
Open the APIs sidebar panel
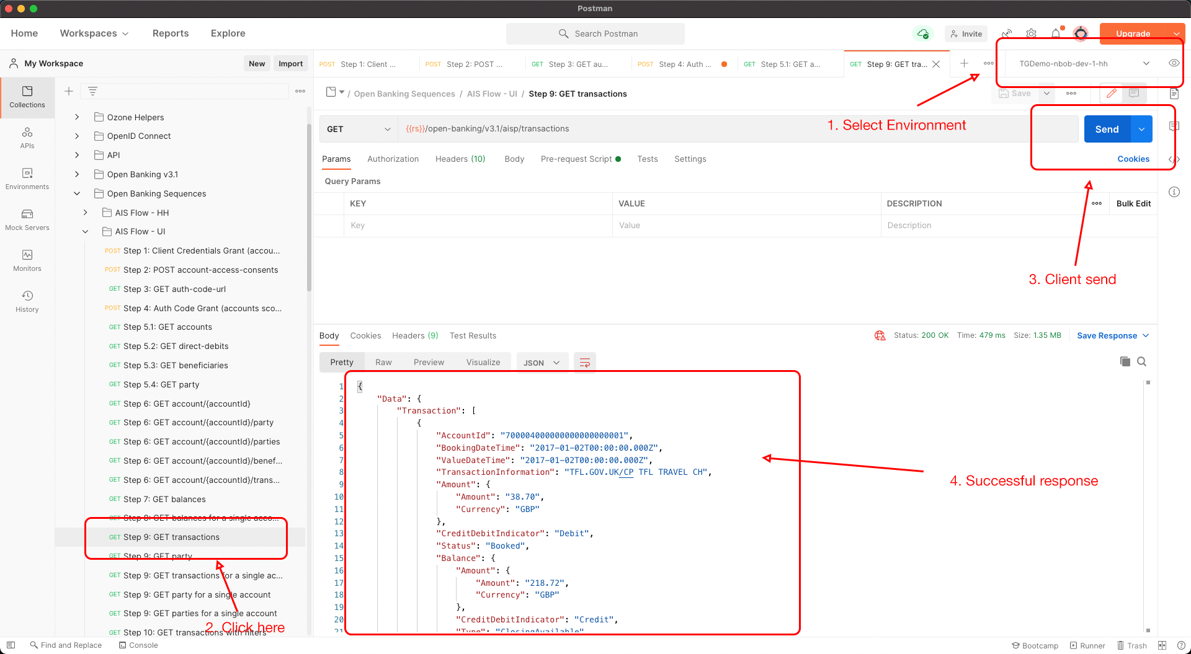pos(27,138)
